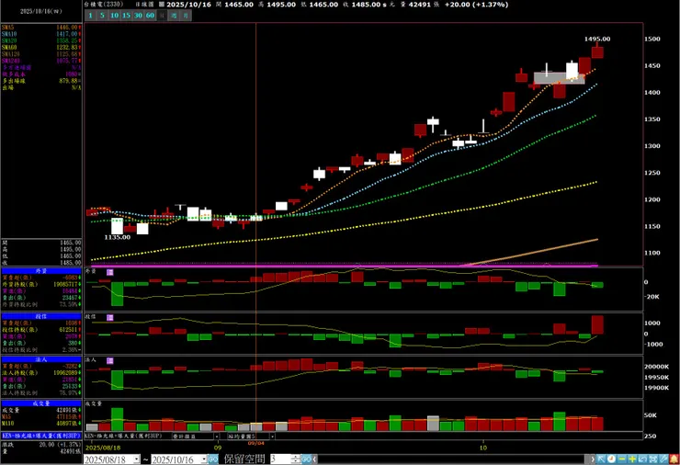680x465 pixels.
Task: Click the purple settings icon in 投信 panel
Action: point(110,318)
